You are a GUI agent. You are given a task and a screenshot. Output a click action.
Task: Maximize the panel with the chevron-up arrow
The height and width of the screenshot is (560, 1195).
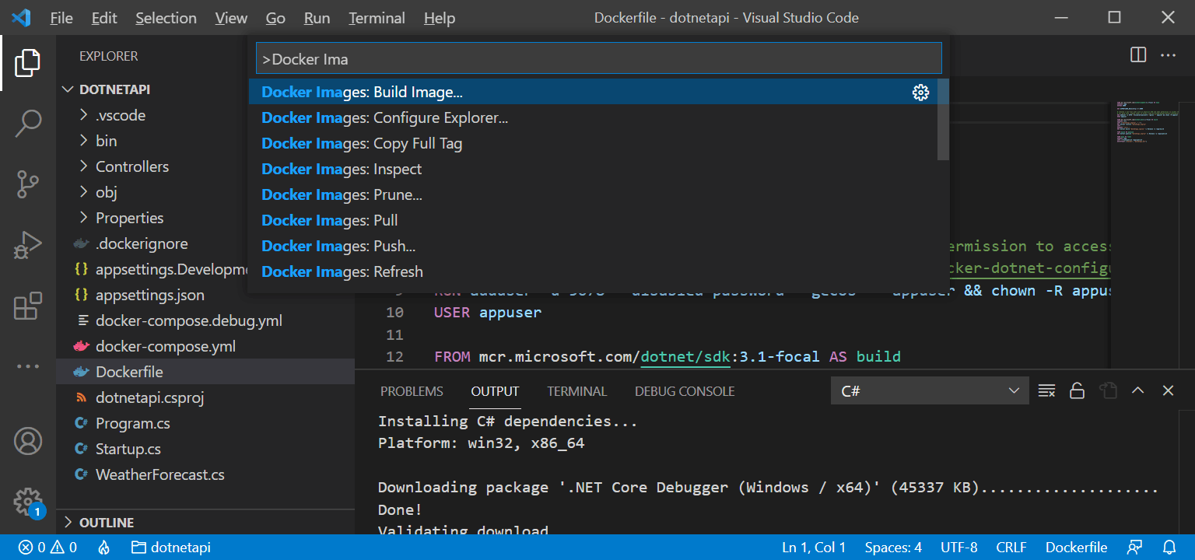(x=1137, y=390)
